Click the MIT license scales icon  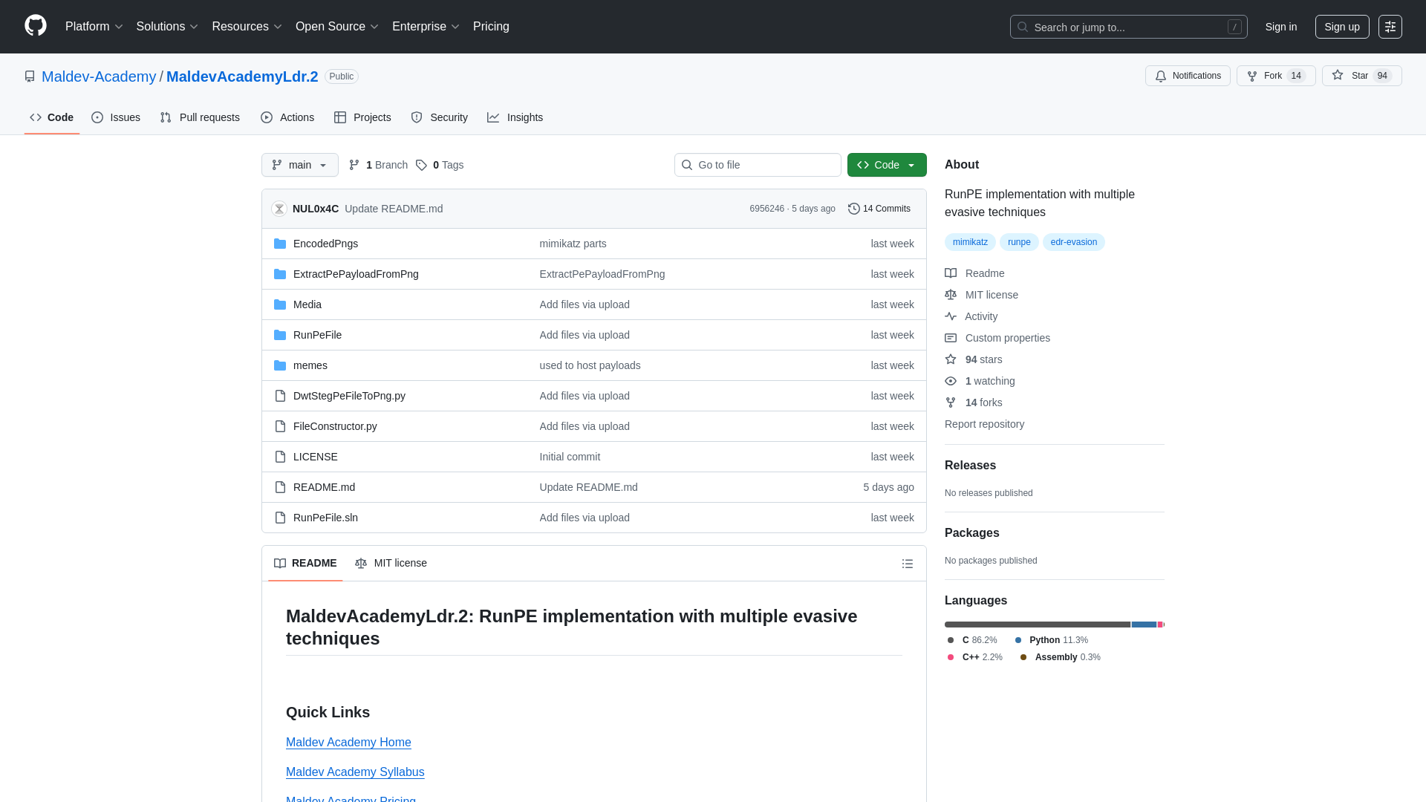click(x=951, y=295)
